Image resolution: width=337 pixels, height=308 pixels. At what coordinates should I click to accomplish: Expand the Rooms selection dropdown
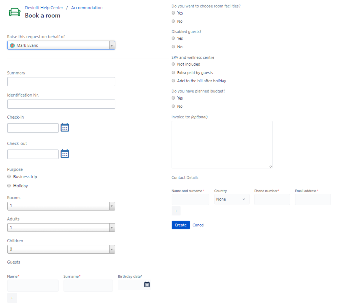[112, 206]
